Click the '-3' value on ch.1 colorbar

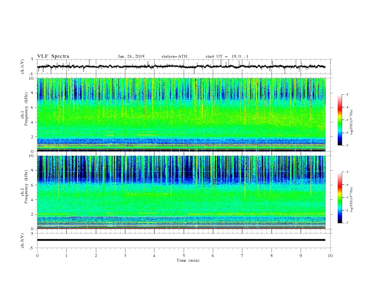point(346,94)
